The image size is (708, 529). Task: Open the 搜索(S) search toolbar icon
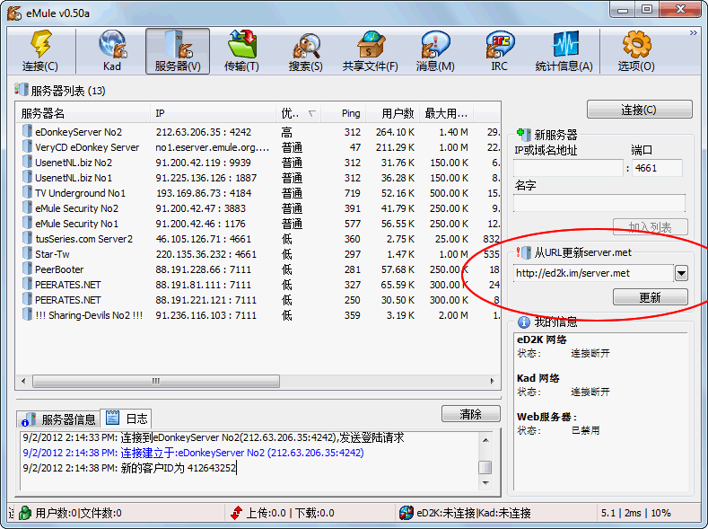(306, 50)
